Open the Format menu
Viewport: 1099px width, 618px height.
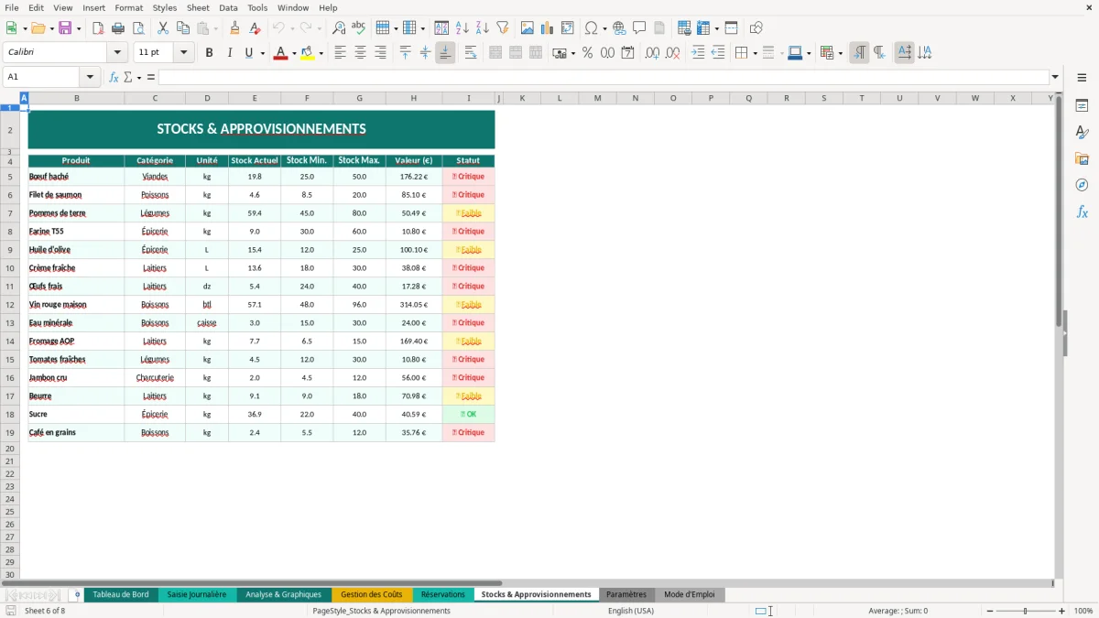(x=128, y=7)
